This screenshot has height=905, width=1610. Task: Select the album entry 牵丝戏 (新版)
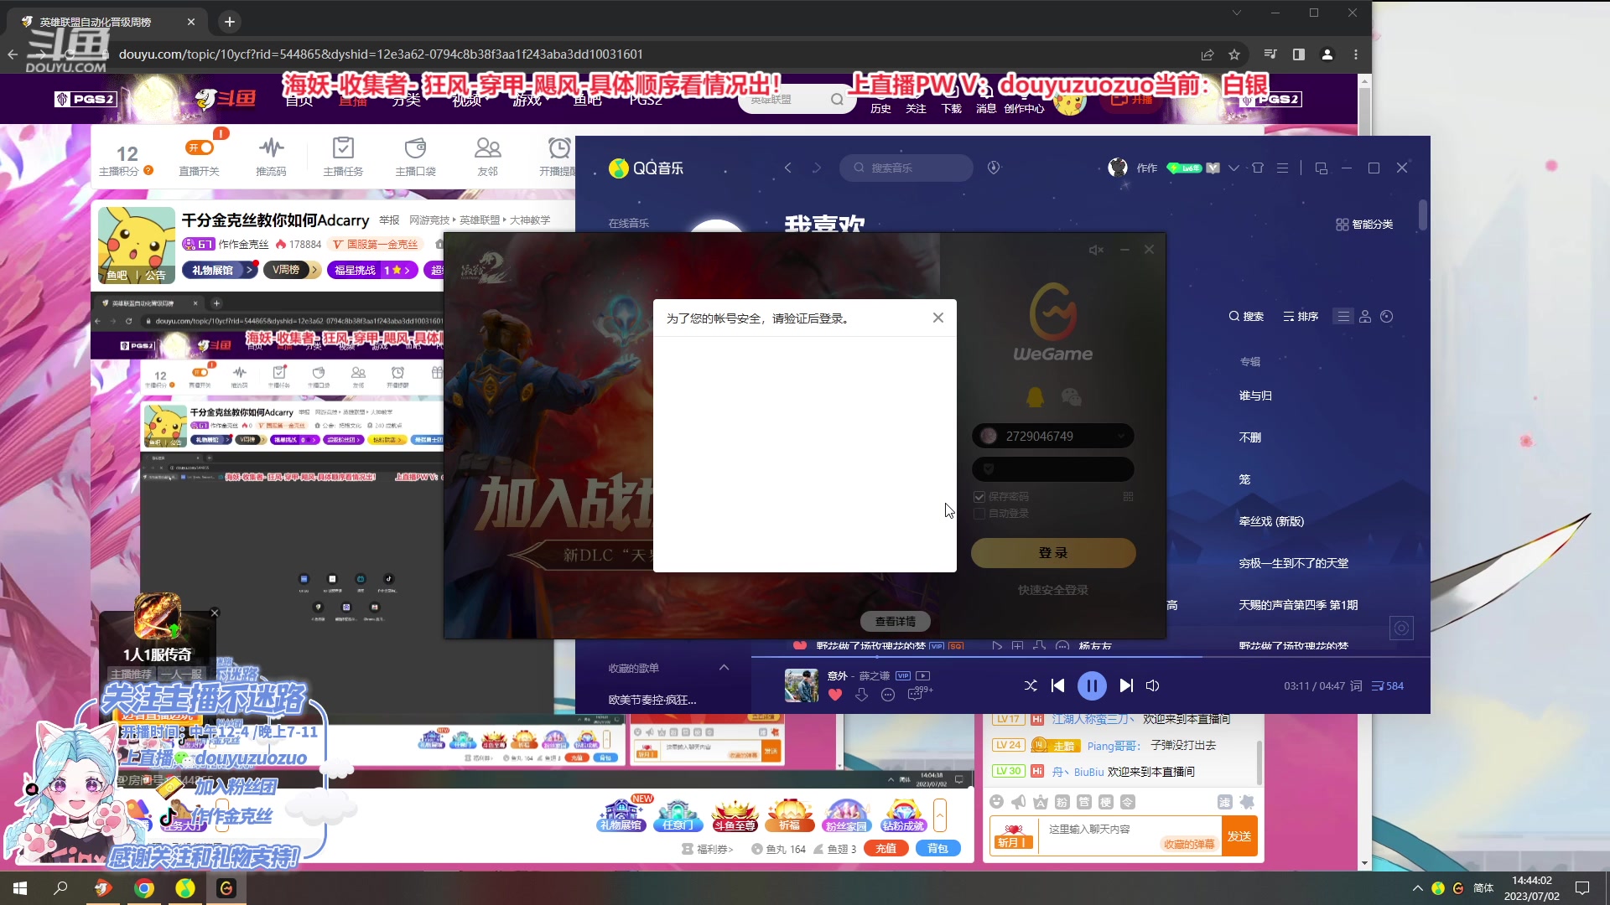[x=1271, y=521]
